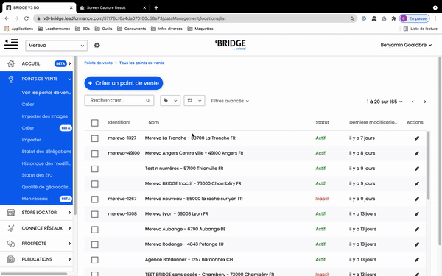Edit Merevo Angers Centre ville pencil icon

(x=417, y=153)
